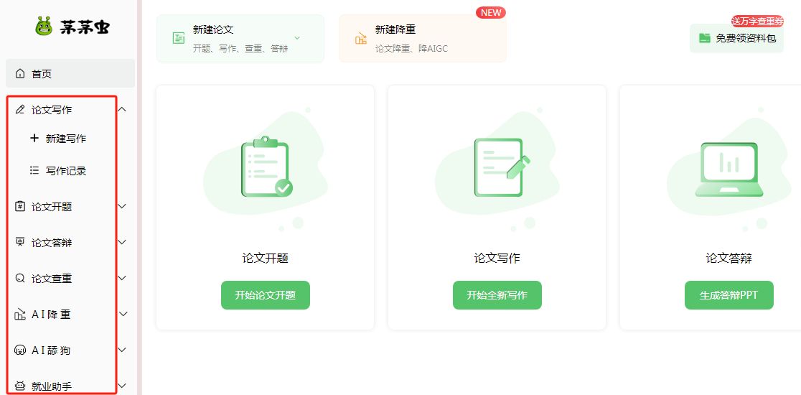Select 论文开题 sidebar label
The width and height of the screenshot is (801, 395).
(52, 206)
